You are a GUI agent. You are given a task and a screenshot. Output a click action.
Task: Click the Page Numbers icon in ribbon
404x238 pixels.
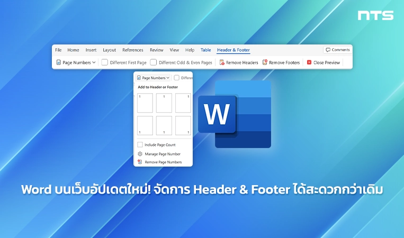click(58, 62)
